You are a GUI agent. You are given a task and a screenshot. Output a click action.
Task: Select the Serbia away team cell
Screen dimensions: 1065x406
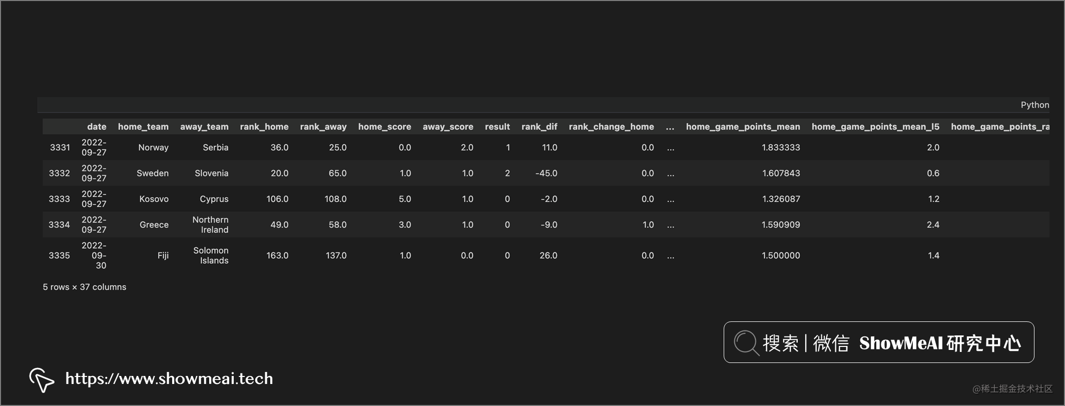tap(216, 147)
